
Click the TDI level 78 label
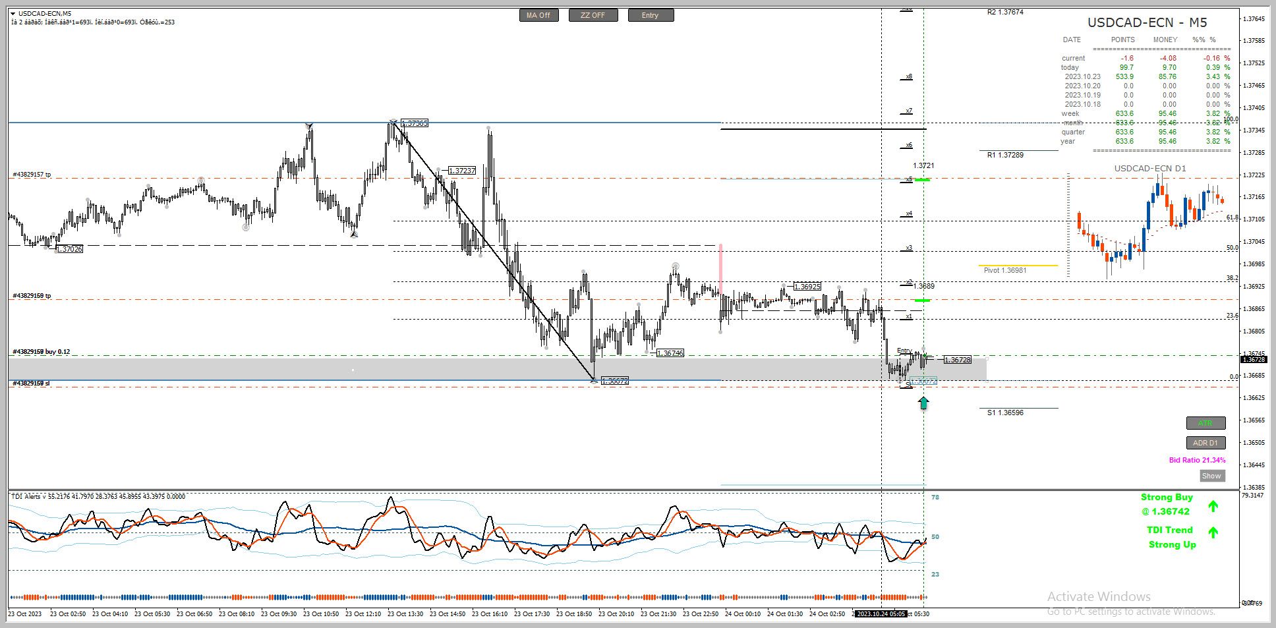pyautogui.click(x=935, y=497)
